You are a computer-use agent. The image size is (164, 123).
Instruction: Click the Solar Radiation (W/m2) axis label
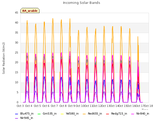point(4,58)
